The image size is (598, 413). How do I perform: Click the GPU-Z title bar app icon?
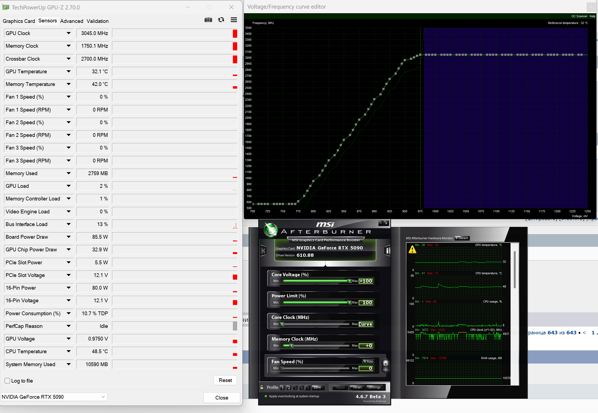(x=6, y=7)
